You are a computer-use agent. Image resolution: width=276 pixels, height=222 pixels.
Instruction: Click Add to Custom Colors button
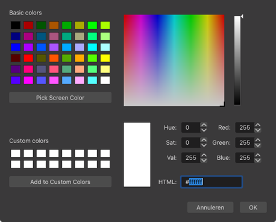coord(60,182)
